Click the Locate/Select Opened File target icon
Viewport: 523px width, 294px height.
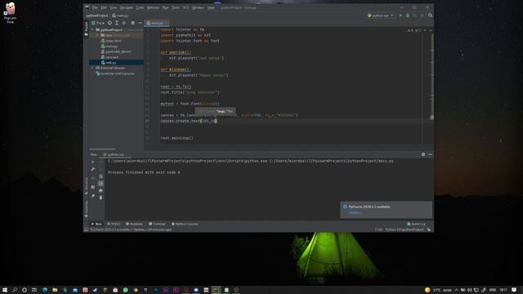pyautogui.click(x=110, y=23)
